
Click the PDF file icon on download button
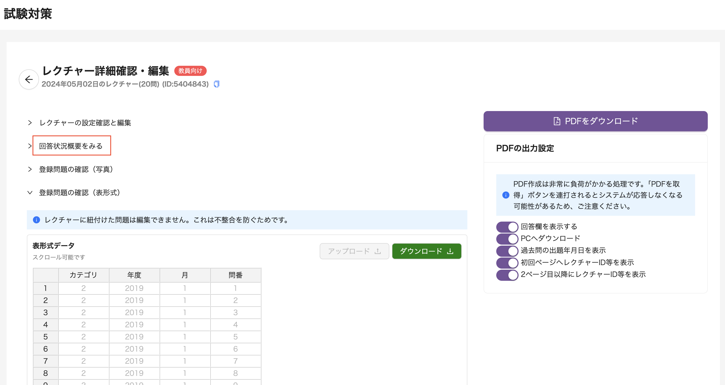click(557, 121)
